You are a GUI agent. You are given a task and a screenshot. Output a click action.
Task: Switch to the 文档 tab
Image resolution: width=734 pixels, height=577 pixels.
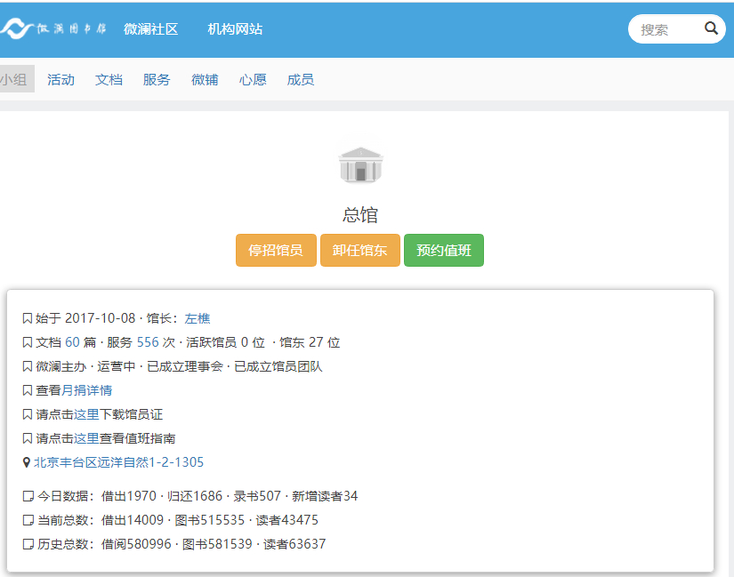pyautogui.click(x=109, y=79)
